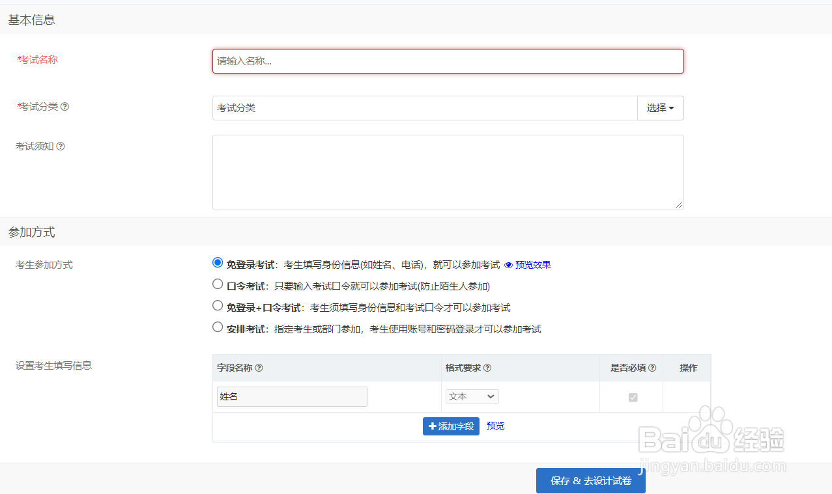Image resolution: width=832 pixels, height=494 pixels.
Task: Click the help icon next to 考试分类
Action: (64, 106)
